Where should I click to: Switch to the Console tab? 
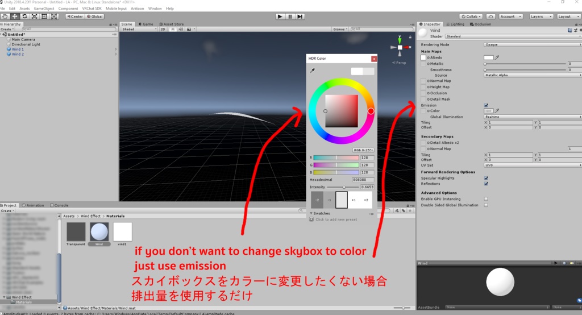pyautogui.click(x=59, y=205)
